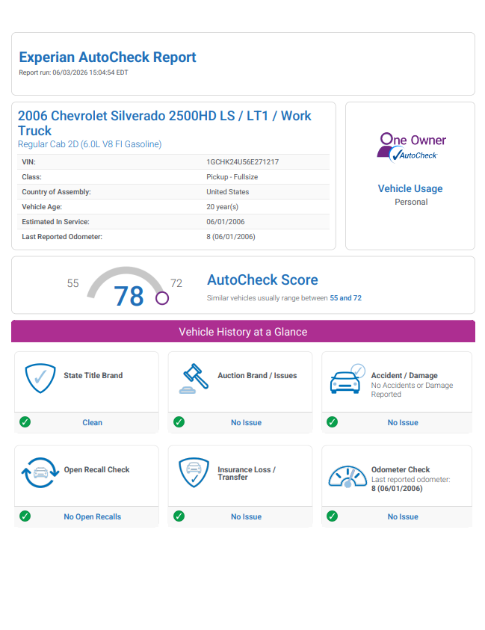Click No Issue under Accident / Damage
Viewport: 485px width, 630px height.
click(403, 422)
